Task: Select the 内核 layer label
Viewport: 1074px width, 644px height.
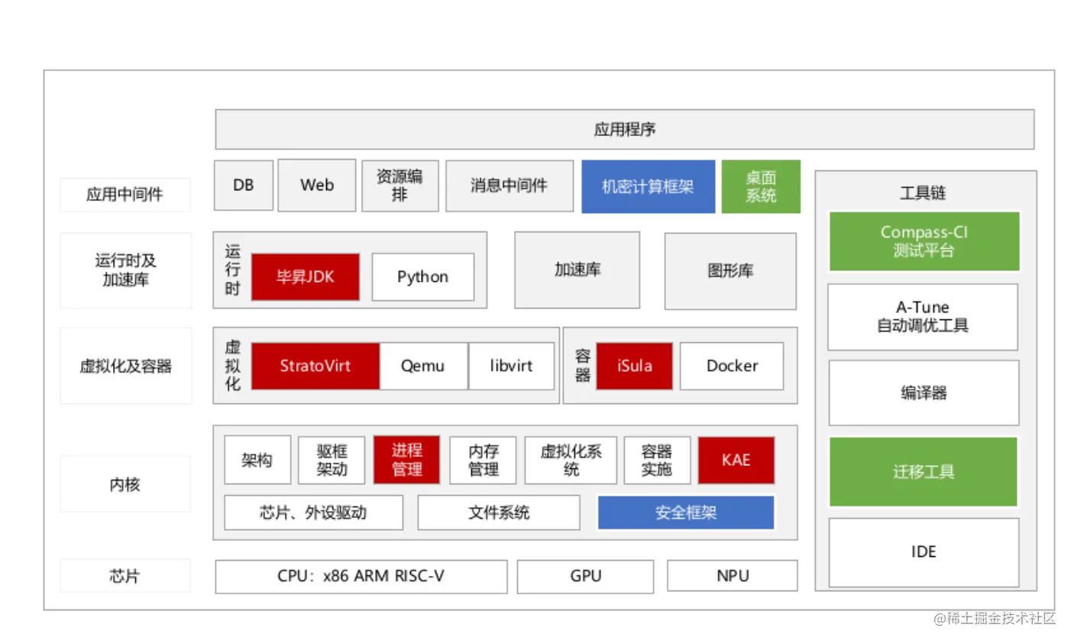Action: click(x=125, y=484)
